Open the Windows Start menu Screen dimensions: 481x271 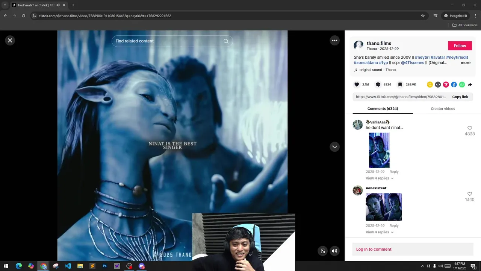point(6,266)
